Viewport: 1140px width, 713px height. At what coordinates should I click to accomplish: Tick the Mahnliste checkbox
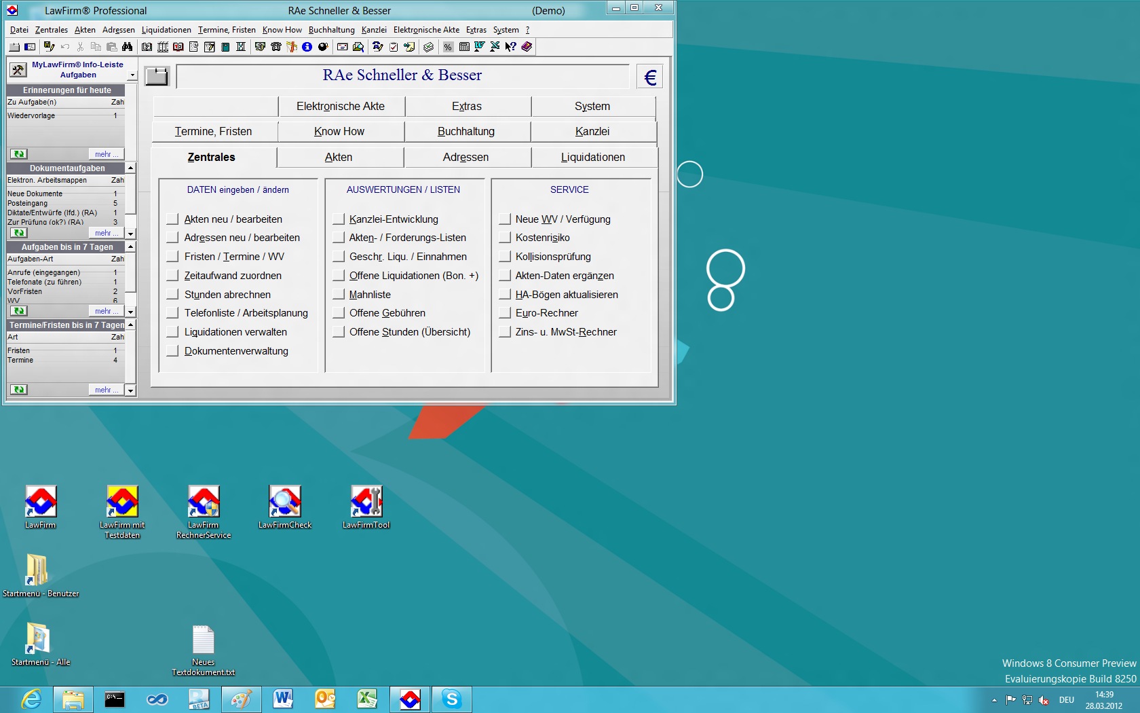[x=339, y=295]
